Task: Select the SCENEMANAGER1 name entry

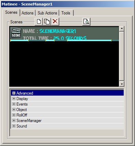Action: 58,31
